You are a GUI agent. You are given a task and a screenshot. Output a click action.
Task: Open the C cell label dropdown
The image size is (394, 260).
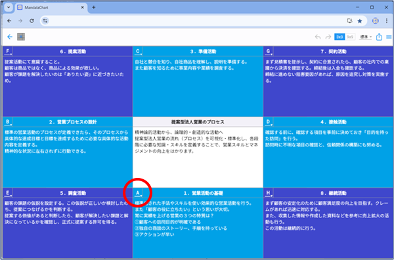(x=139, y=51)
